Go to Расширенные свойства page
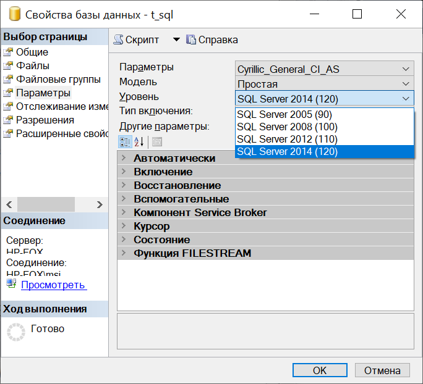423x384 pixels. 62,133
